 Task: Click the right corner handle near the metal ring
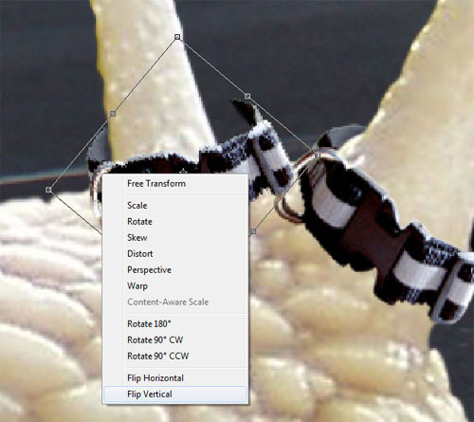318,155
